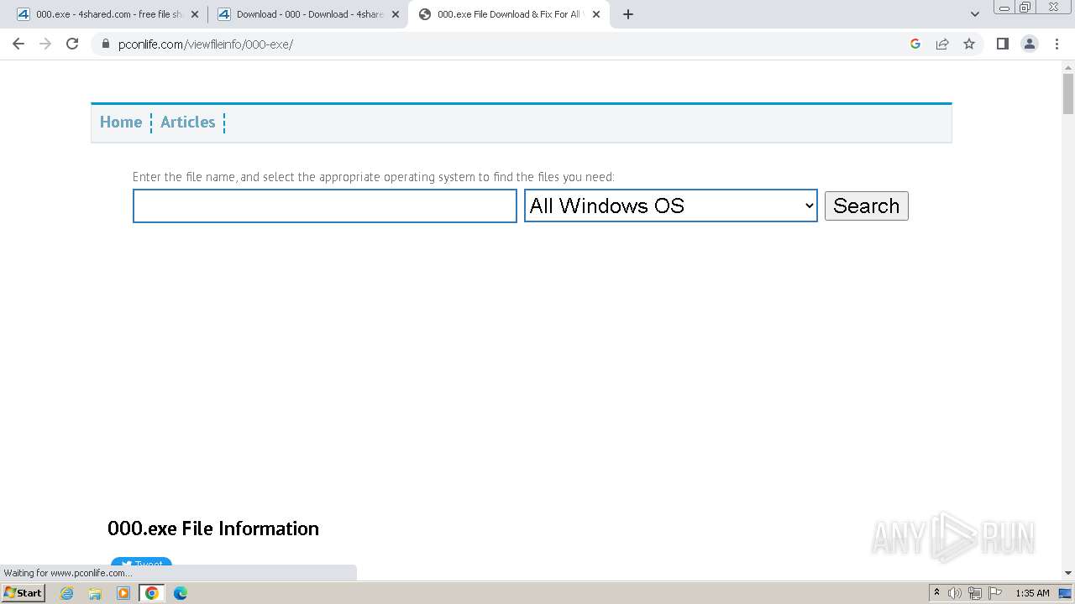Click the Show desktop tray button
This screenshot has height=604, width=1075.
[x=1066, y=593]
